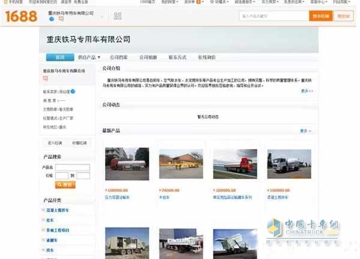Open the yellow trailer product thumbnail

point(181,164)
